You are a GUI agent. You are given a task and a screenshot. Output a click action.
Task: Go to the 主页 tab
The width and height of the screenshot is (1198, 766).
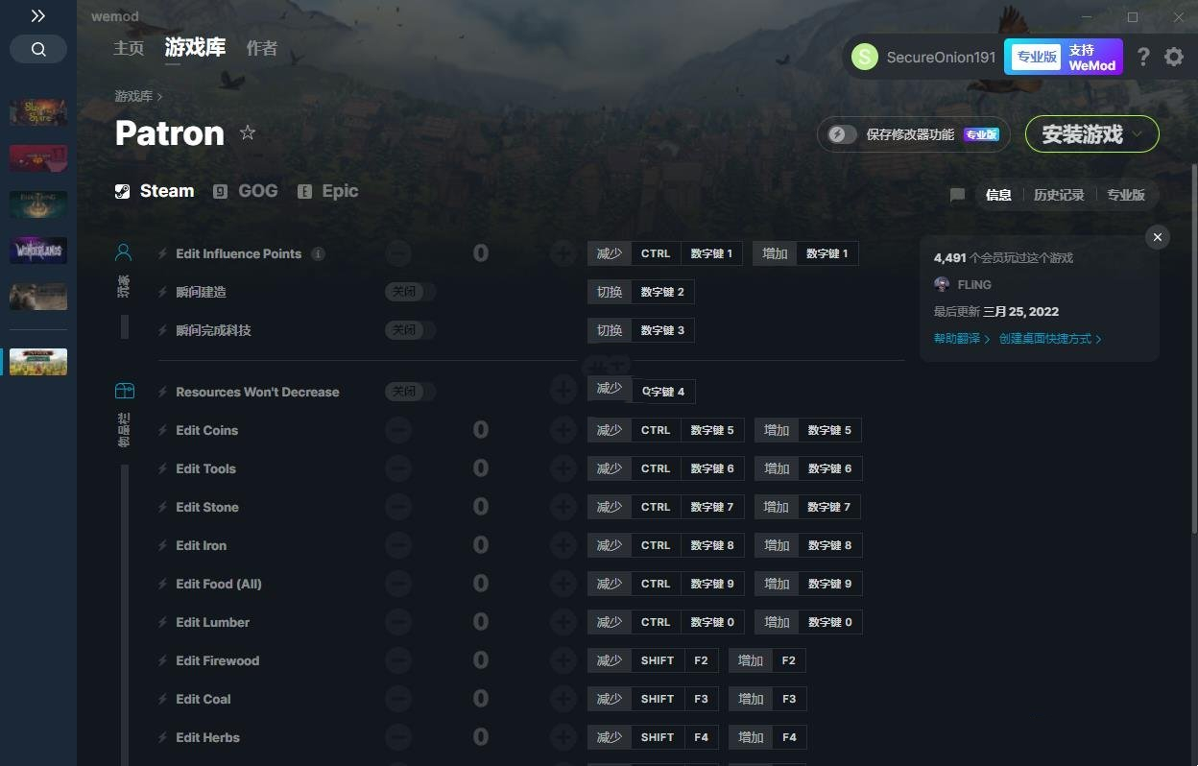(x=129, y=48)
